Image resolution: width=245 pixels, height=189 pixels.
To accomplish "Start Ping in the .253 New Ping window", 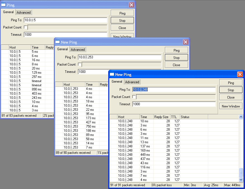I will [x=176, y=51].
